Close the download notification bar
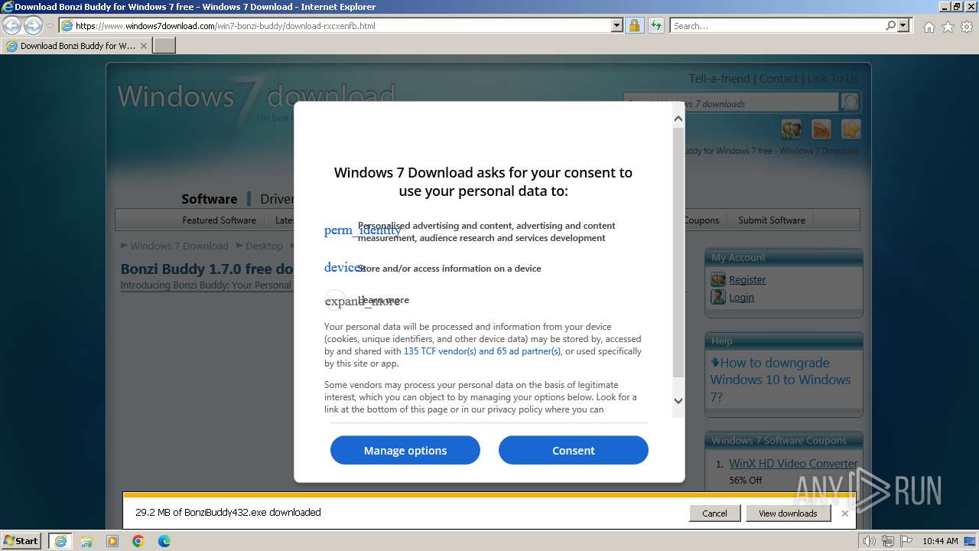 click(844, 513)
